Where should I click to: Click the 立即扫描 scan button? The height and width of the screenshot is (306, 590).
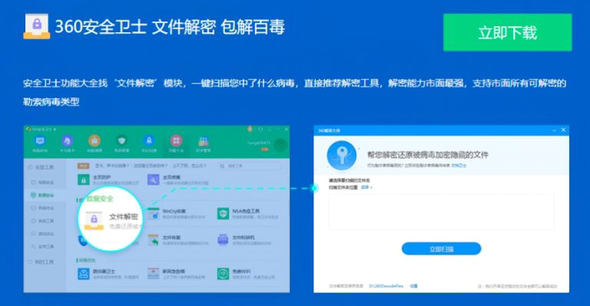(442, 249)
